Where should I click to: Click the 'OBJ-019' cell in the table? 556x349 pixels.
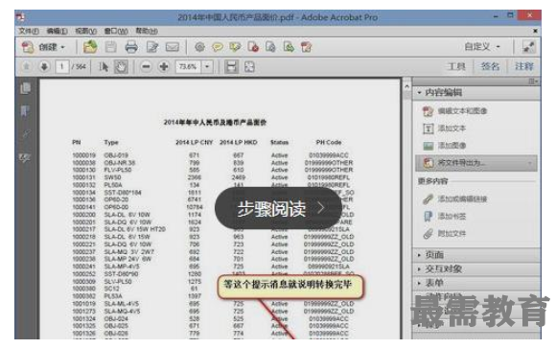[x=116, y=155]
